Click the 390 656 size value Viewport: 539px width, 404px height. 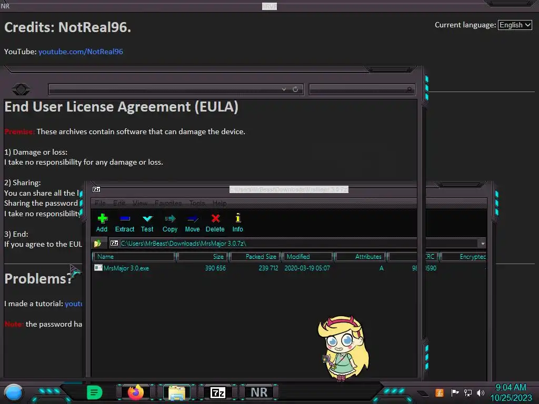pyautogui.click(x=215, y=268)
